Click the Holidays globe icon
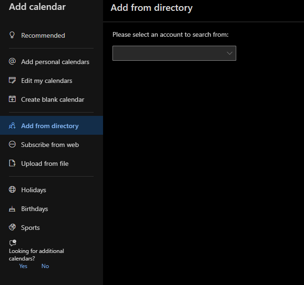The height and width of the screenshot is (285, 304). (12, 190)
